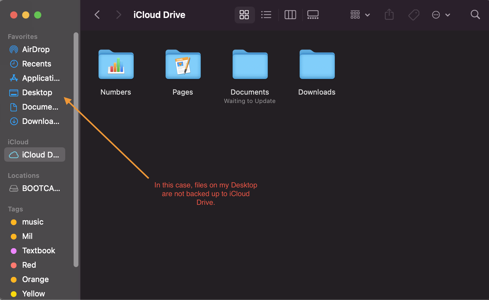Click the sidebar scrollbar

pyautogui.click(x=76, y=150)
